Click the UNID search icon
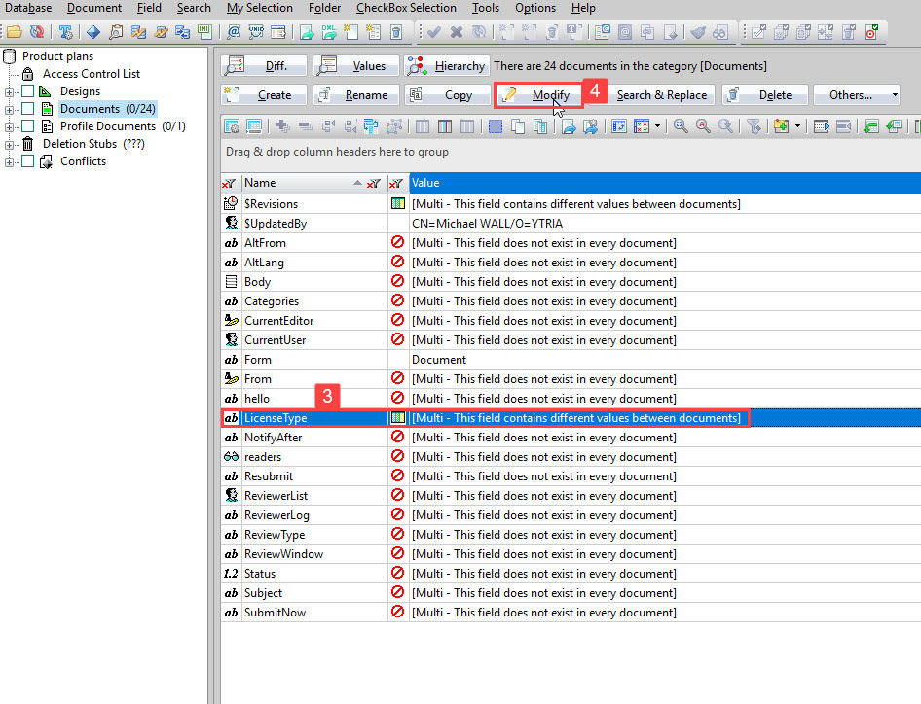This screenshot has width=921, height=704. 256,30
